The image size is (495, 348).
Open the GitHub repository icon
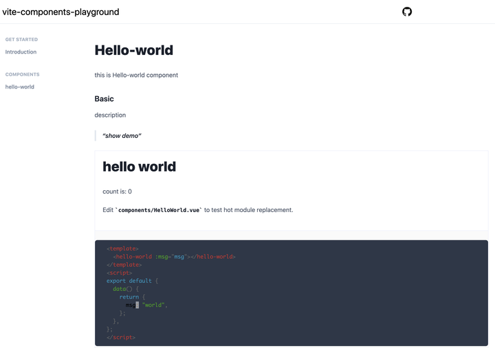tap(407, 12)
